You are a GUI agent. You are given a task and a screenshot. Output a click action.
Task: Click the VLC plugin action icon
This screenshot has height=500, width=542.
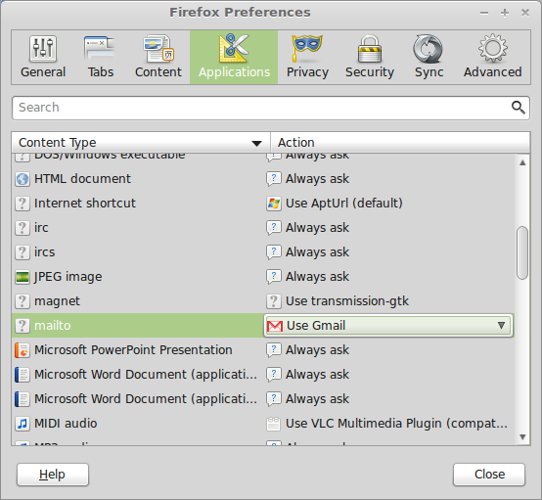click(274, 424)
